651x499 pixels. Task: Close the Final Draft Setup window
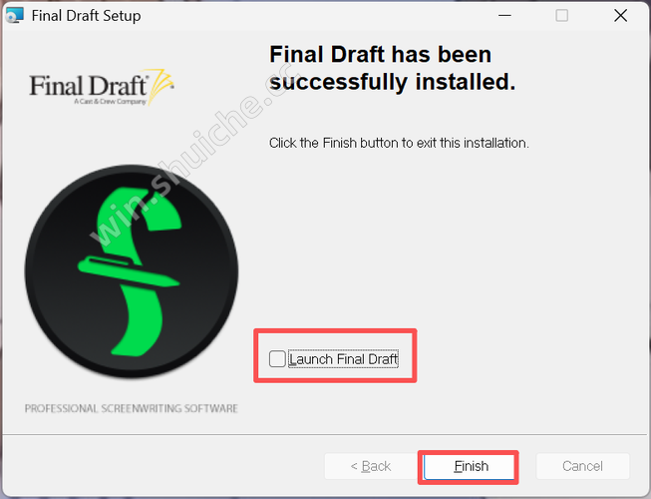pyautogui.click(x=620, y=16)
